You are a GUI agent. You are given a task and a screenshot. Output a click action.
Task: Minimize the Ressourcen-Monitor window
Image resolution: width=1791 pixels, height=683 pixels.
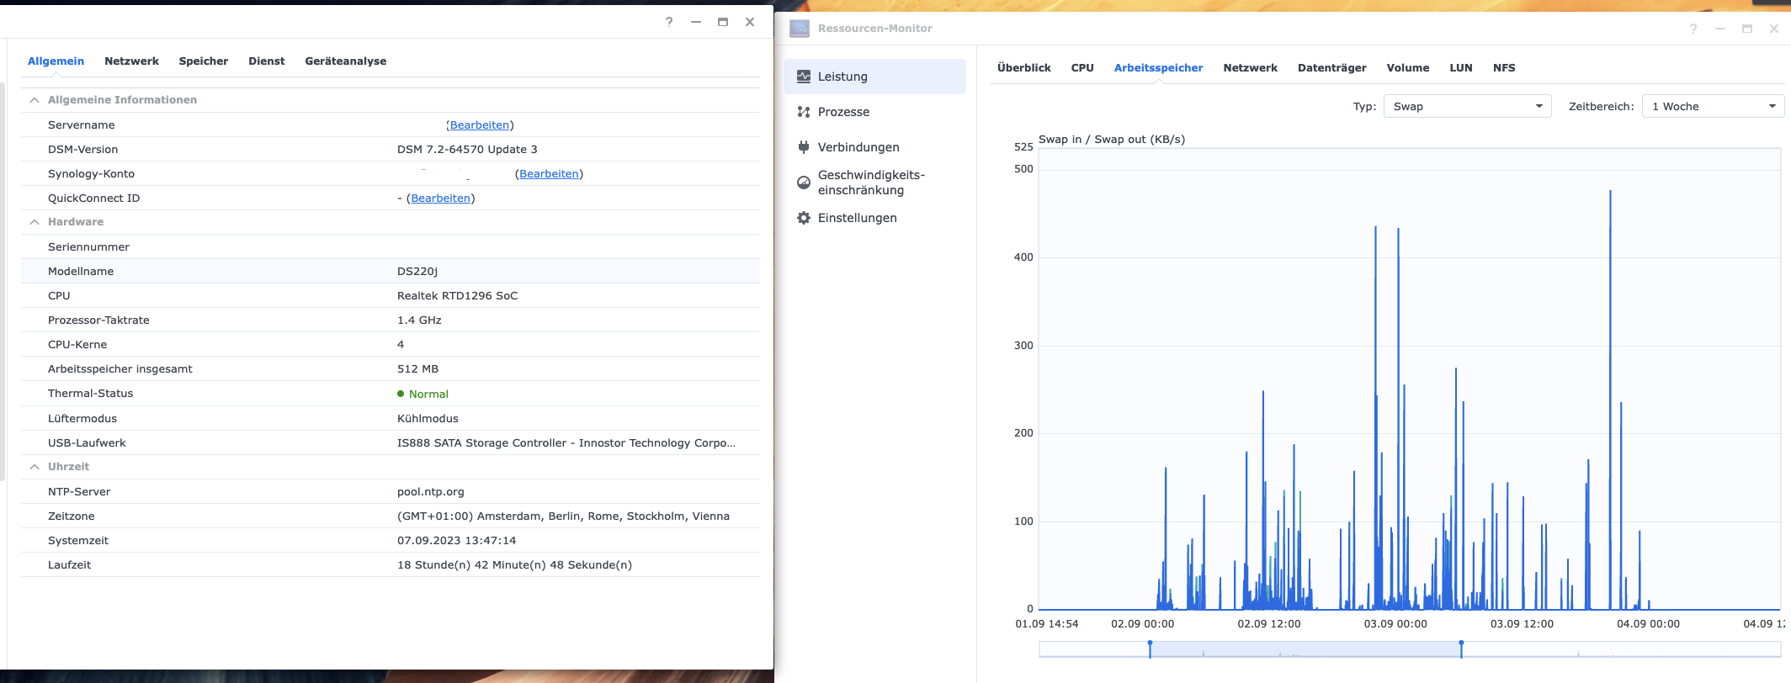1720,29
